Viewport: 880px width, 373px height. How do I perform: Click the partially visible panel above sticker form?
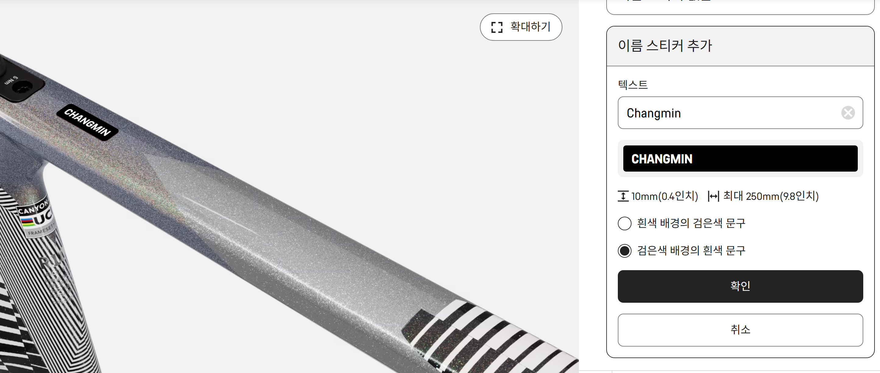[740, 7]
